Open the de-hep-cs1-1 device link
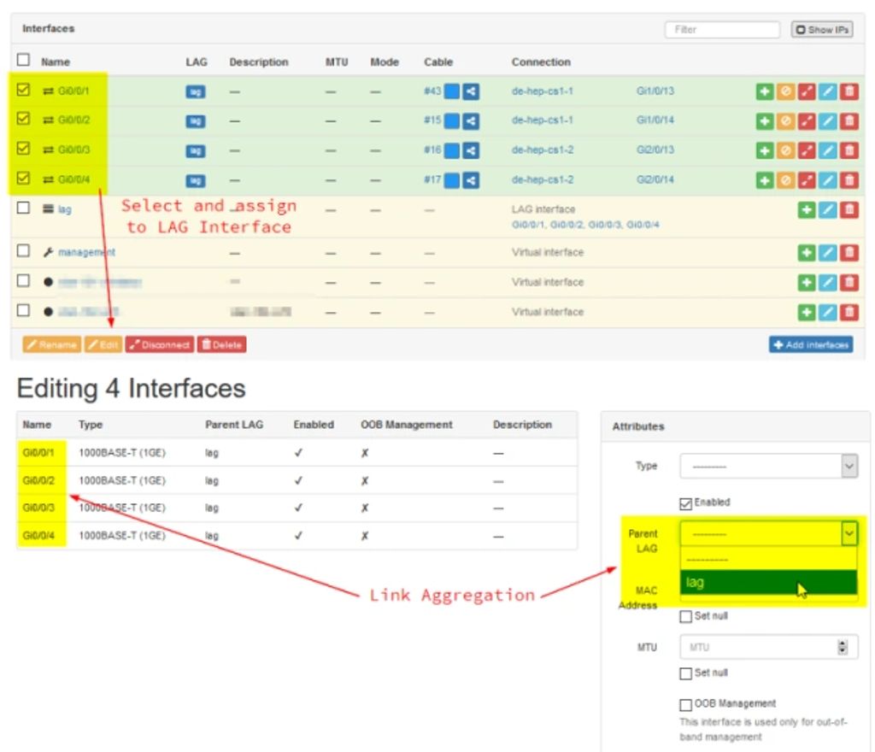Screen dimensions: 875x752 click(x=543, y=91)
